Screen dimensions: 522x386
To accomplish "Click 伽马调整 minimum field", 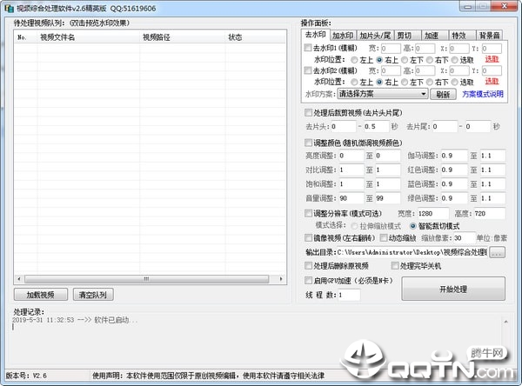I will point(454,156).
